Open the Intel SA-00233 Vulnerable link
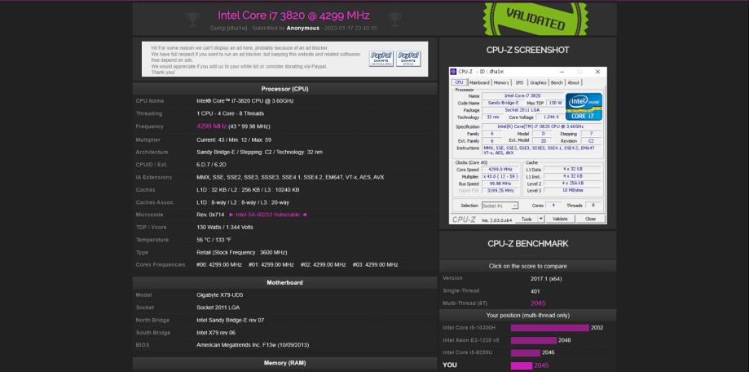 (268, 215)
